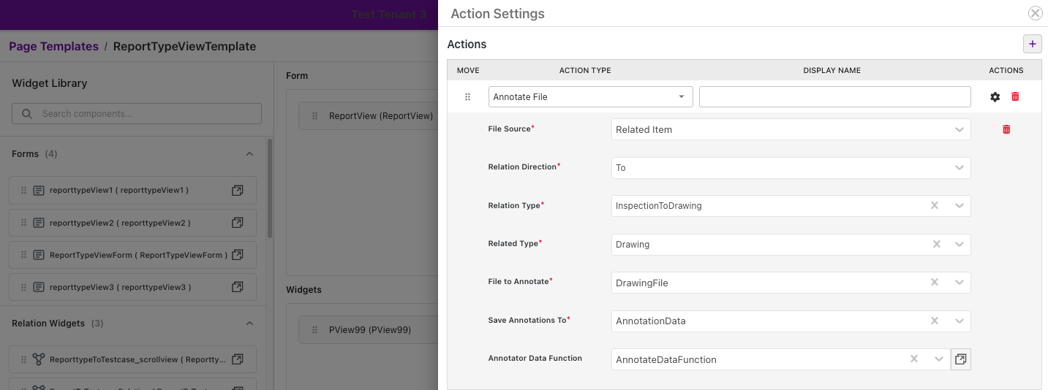Expand the Save Annotations To dropdown arrow
The width and height of the screenshot is (1048, 390).
pyautogui.click(x=960, y=321)
